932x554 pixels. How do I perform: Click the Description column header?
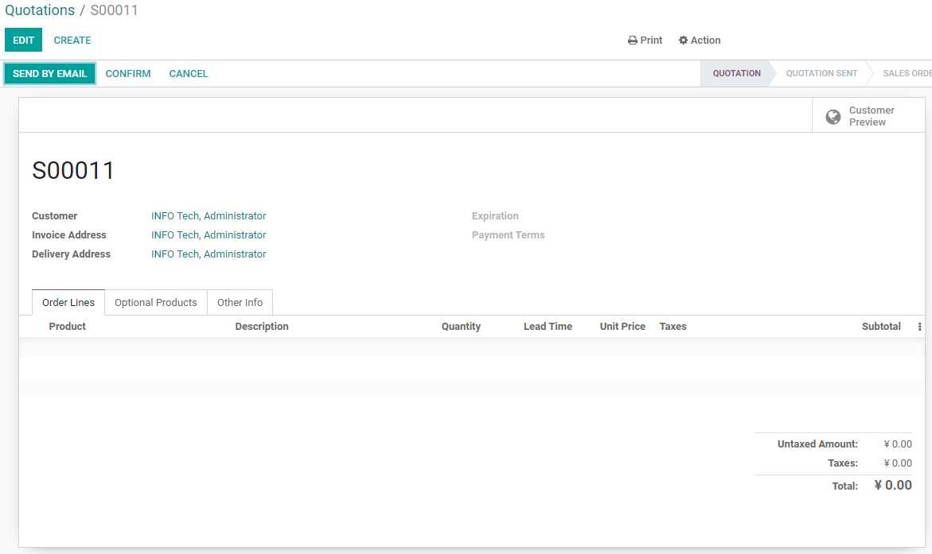coord(262,327)
